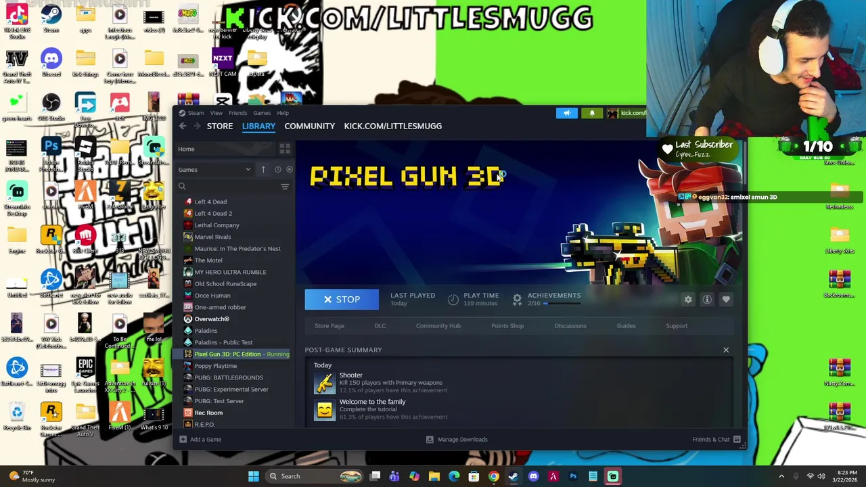Open KICK.COM/LITTLESMUGG profile tab
Screen dimensions: 866x487
tap(393, 126)
